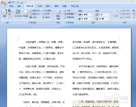Decrease right indent with down spinner arrow
The height and width of the screenshot is (107, 136).
[92, 20]
